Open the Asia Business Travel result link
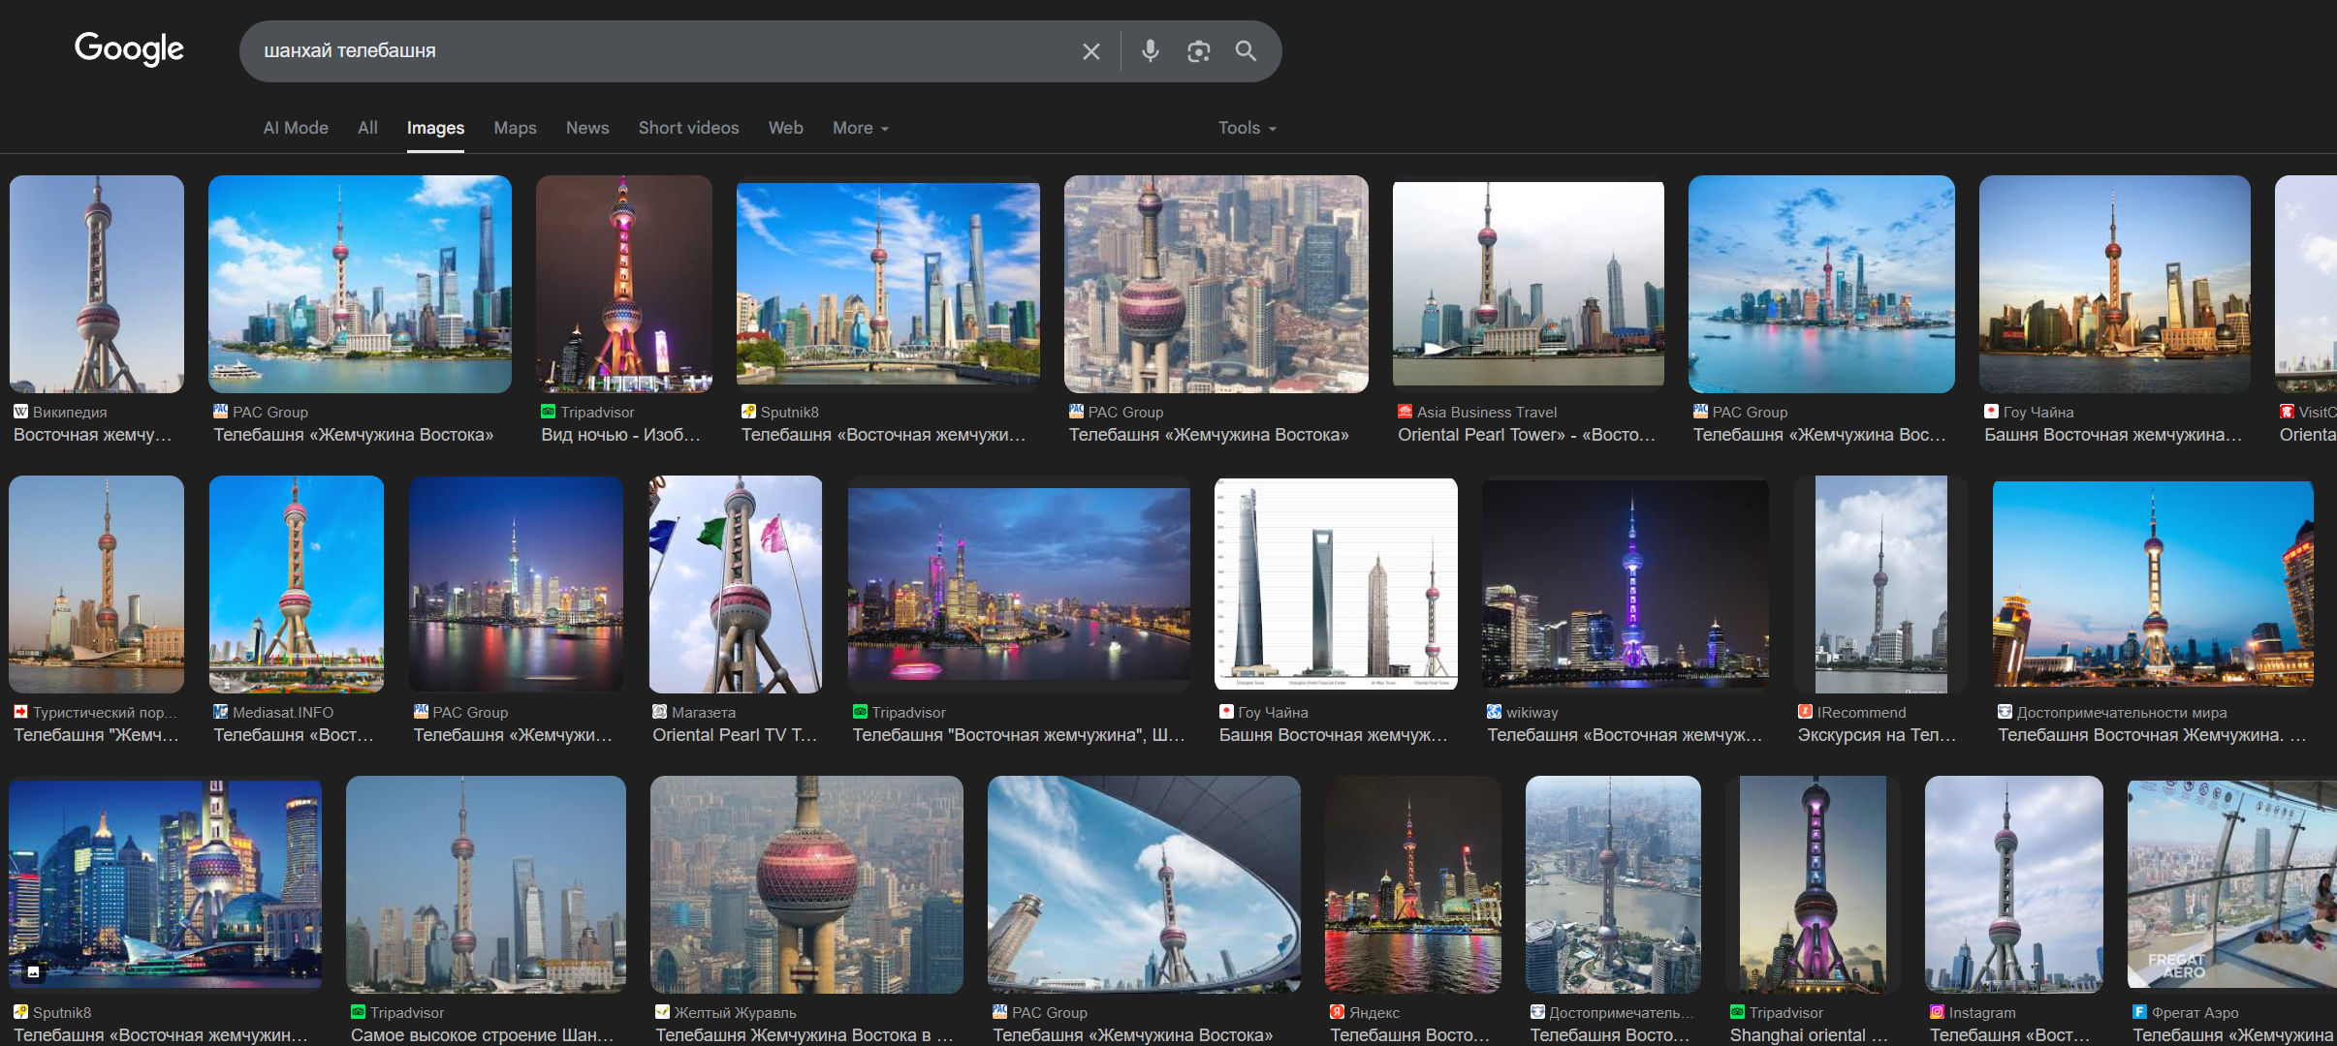Viewport: 2337px width, 1046px height. coord(1526,435)
